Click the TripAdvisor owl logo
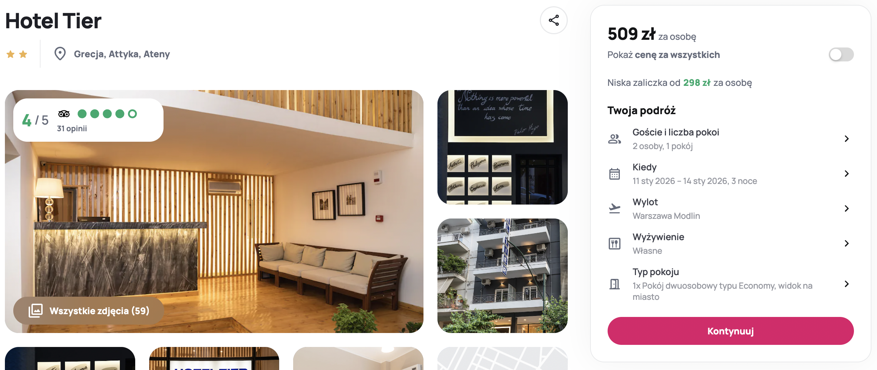The image size is (877, 370). click(64, 114)
